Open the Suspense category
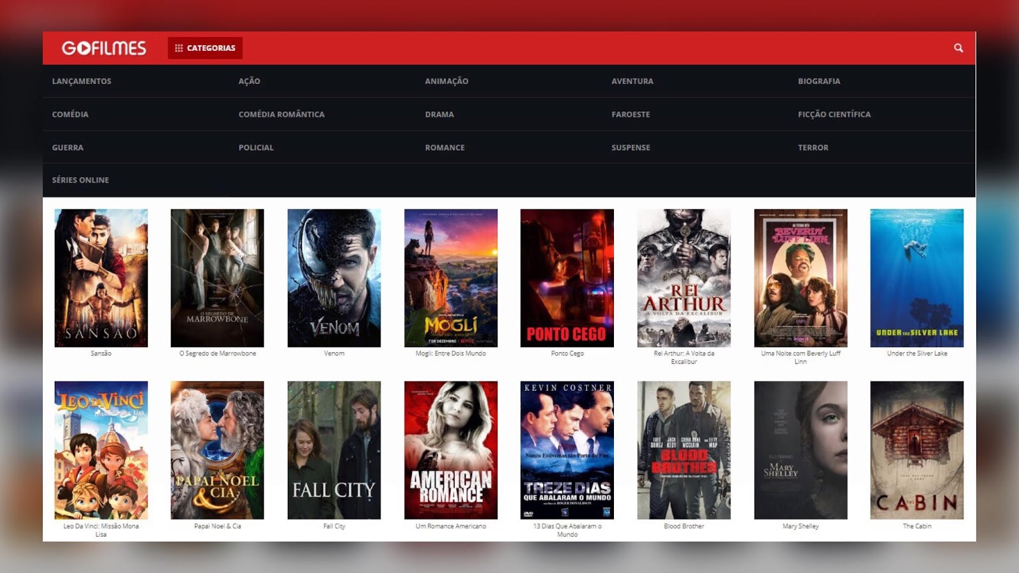 631,147
